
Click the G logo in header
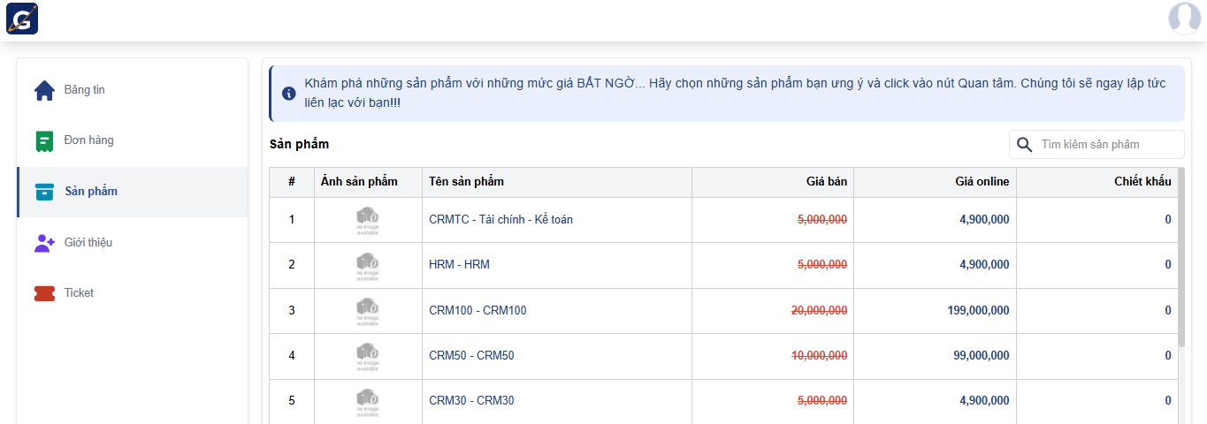tap(22, 19)
